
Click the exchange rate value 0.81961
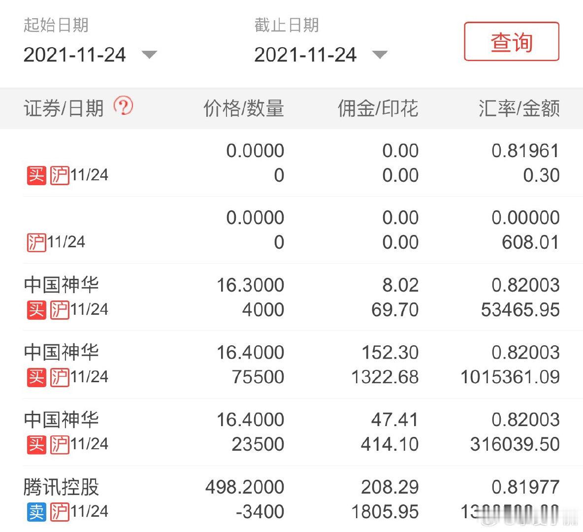click(x=525, y=151)
